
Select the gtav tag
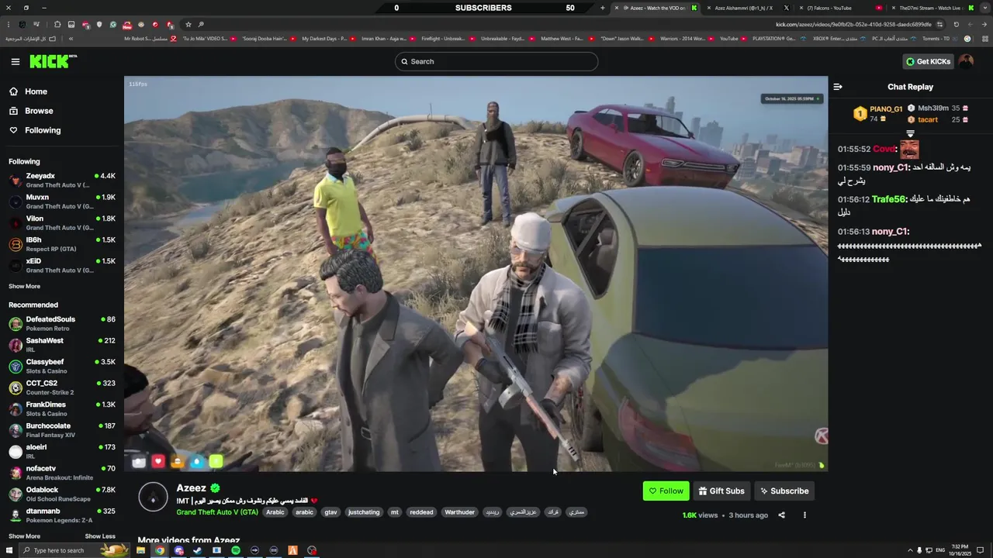[x=330, y=512]
